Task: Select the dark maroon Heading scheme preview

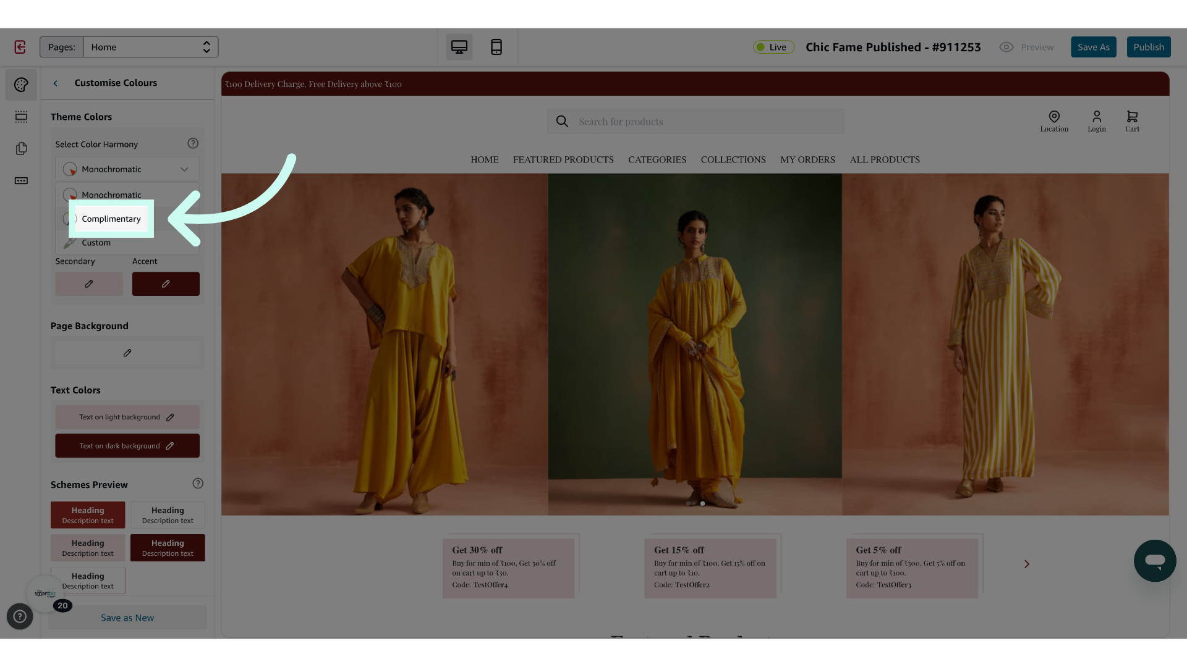Action: [168, 548]
